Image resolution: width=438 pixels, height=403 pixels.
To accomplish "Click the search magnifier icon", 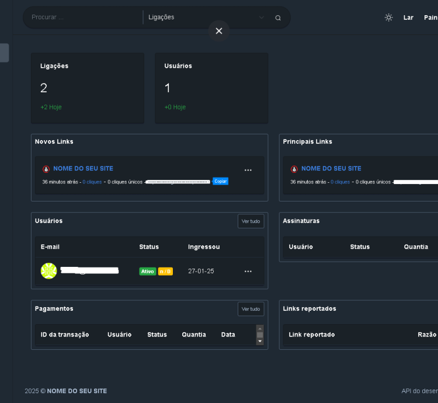I will (x=278, y=18).
